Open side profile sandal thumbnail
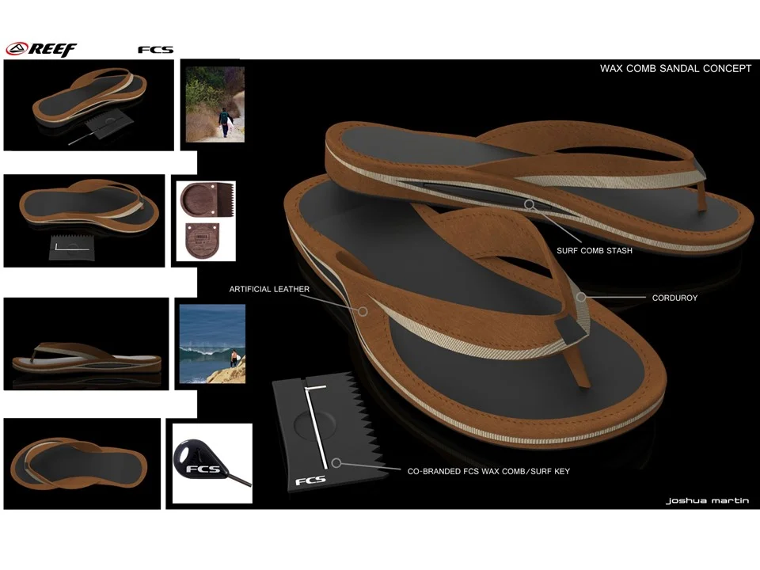 click(86, 344)
